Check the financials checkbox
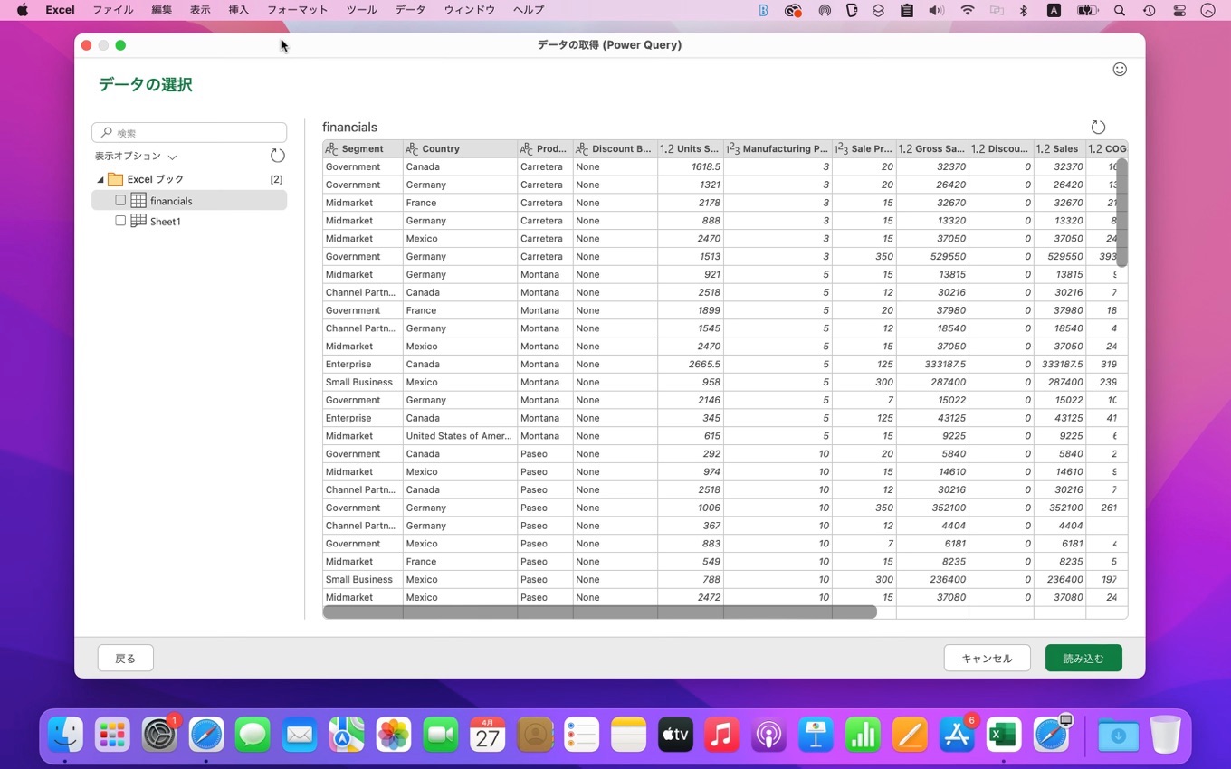 coord(119,200)
